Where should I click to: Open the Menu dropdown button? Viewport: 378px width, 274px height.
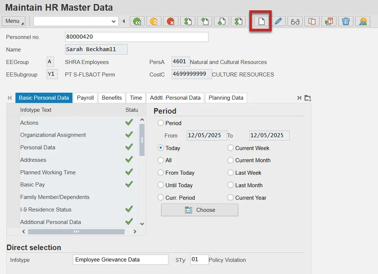(x=14, y=21)
